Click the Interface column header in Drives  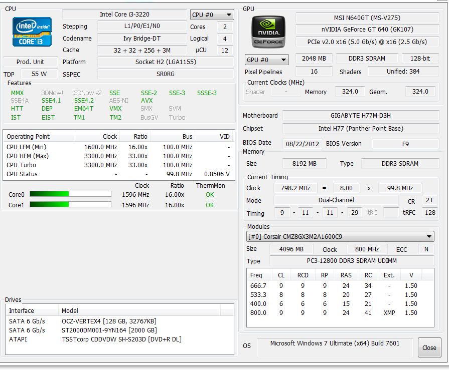click(32, 310)
